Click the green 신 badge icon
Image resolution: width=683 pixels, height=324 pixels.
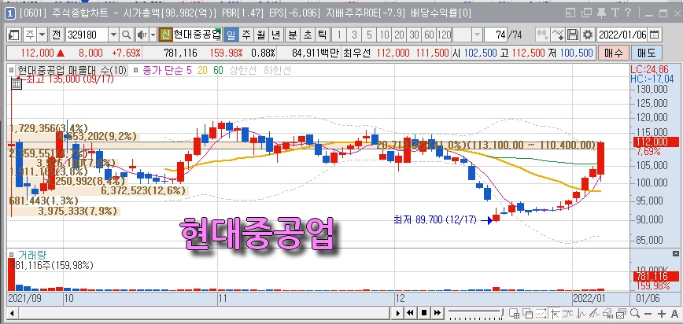click(165, 35)
